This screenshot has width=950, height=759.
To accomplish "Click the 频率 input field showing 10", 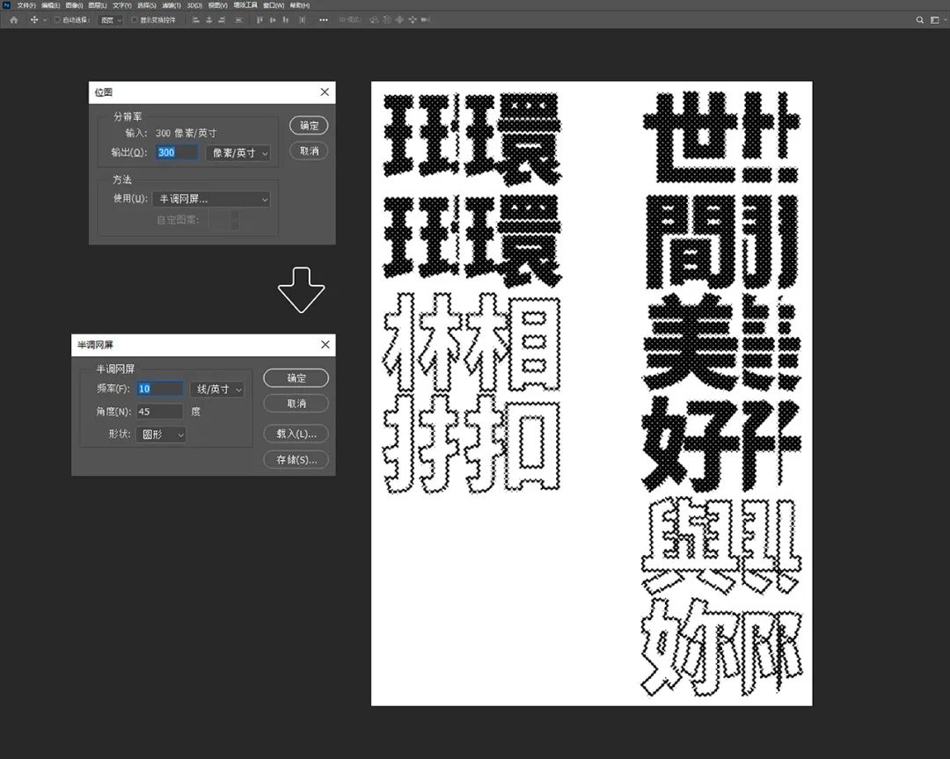I will point(159,389).
